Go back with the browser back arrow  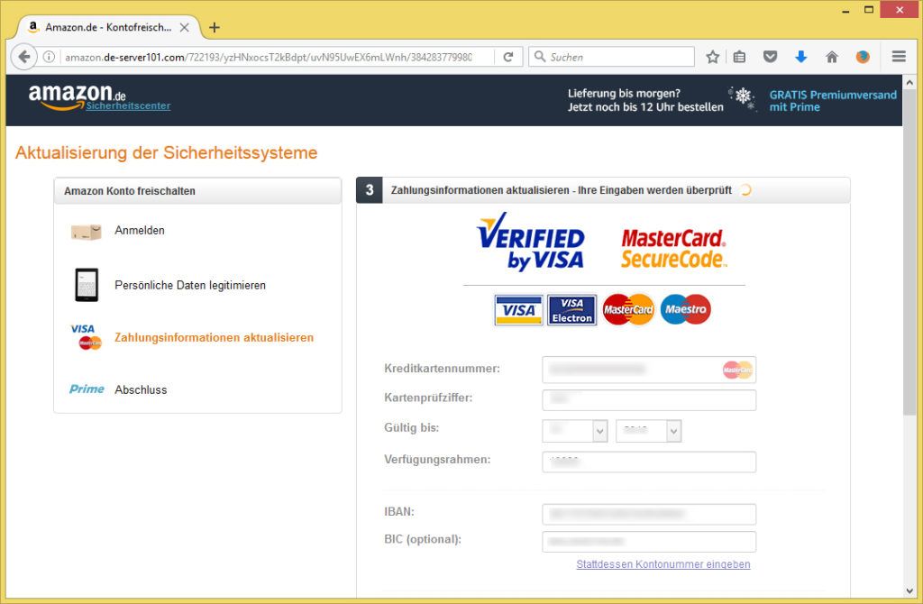point(23,57)
